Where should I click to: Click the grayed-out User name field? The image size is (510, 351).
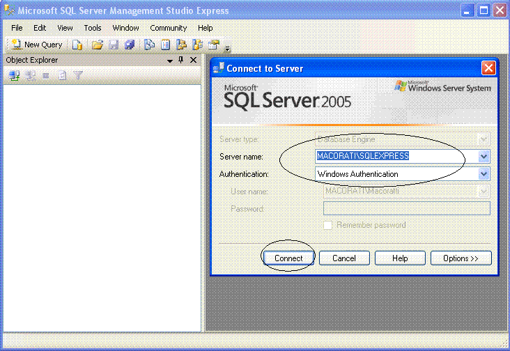coord(407,191)
